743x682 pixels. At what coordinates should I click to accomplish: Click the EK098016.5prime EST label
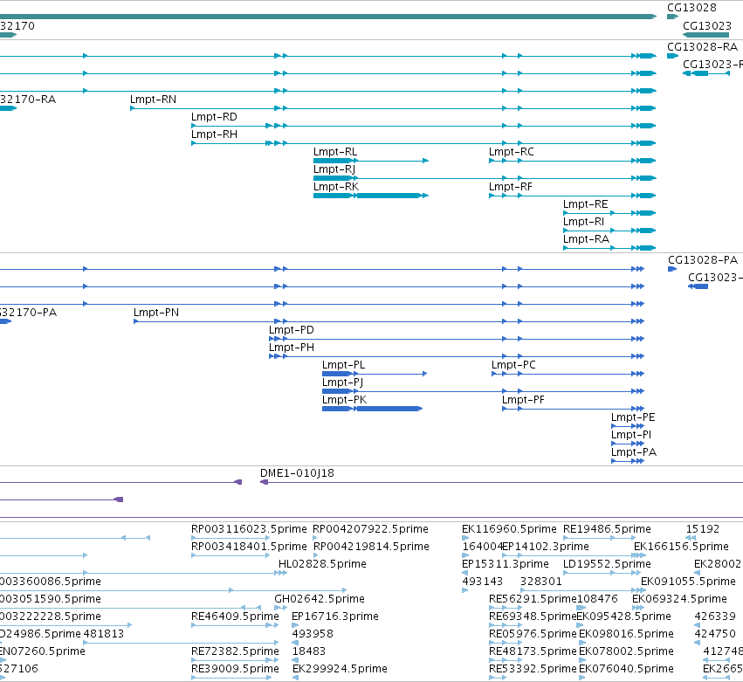[626, 634]
